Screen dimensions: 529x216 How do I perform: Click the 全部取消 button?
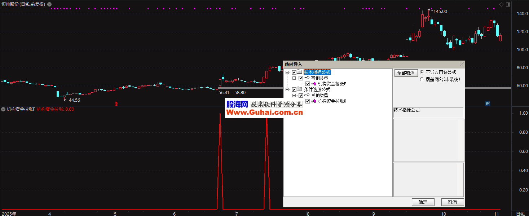tap(406, 73)
